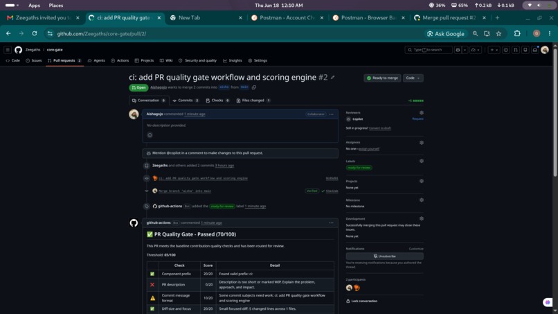
Task: Click the browser address bar URL
Action: tap(101, 34)
